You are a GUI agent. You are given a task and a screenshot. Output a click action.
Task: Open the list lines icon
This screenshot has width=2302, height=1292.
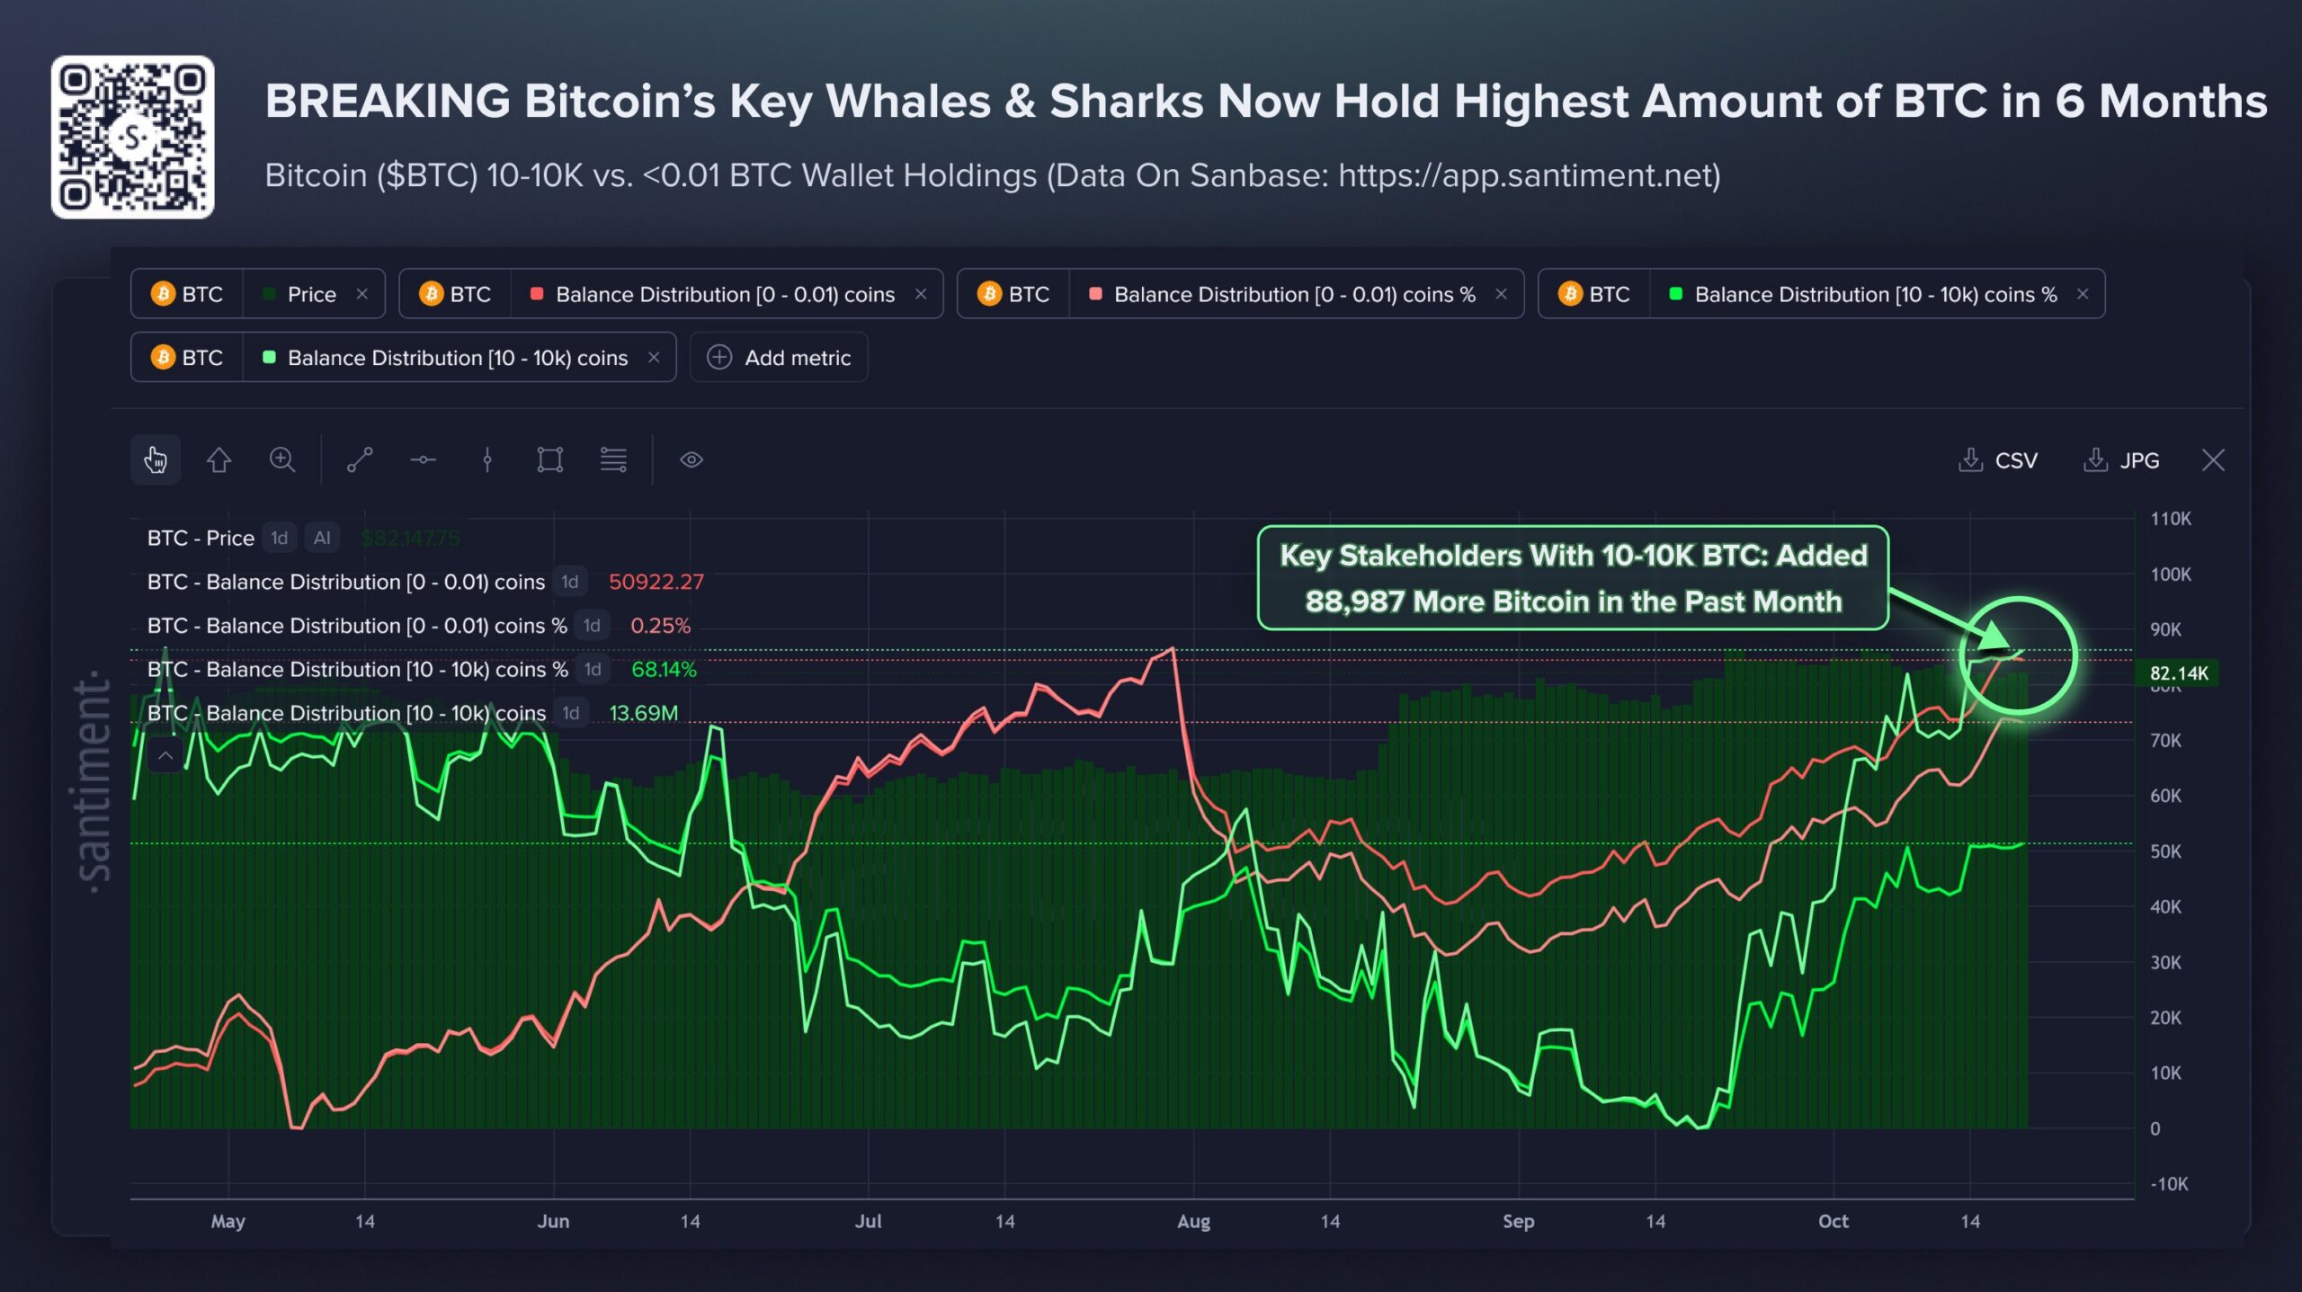coord(613,459)
